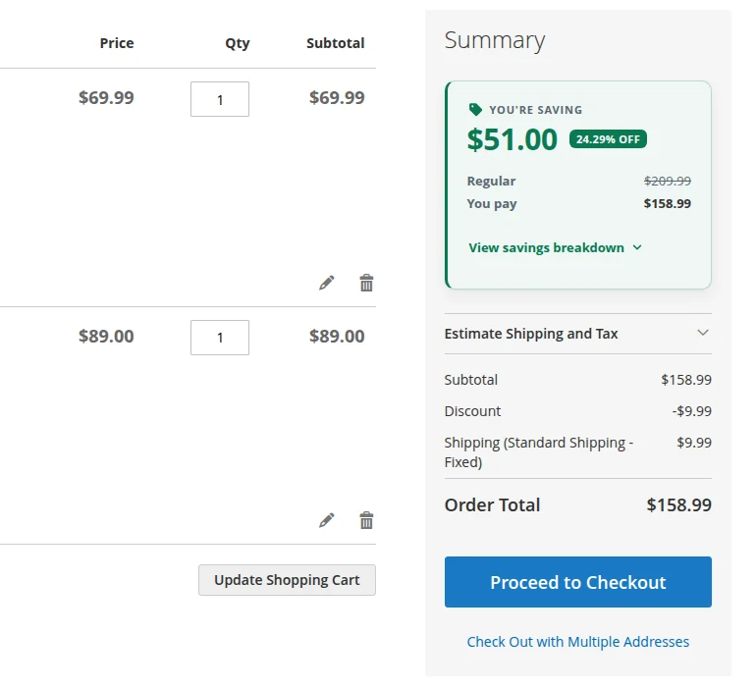Focus the quantity field for the $69.99 item
This screenshot has width=756, height=687.
(x=220, y=99)
